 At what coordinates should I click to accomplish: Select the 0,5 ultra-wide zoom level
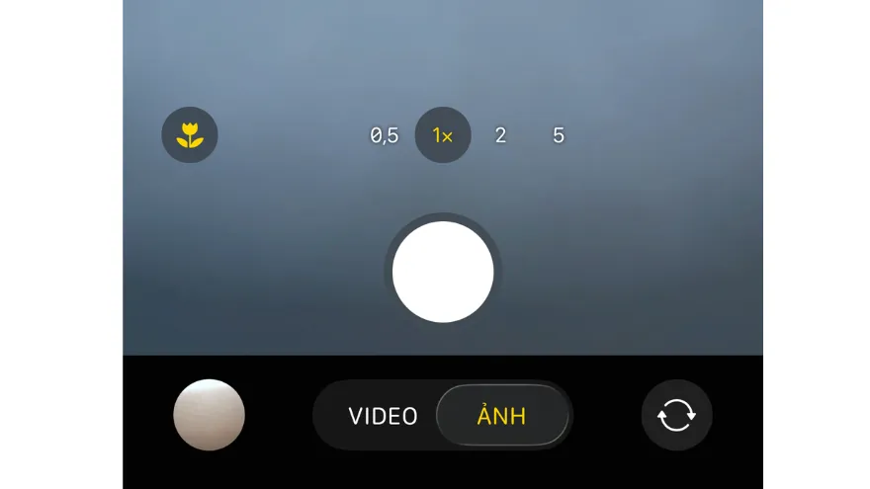[385, 135]
